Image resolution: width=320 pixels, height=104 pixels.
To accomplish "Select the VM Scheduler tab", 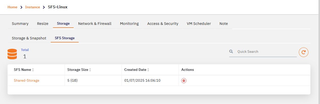I will tap(199, 24).
